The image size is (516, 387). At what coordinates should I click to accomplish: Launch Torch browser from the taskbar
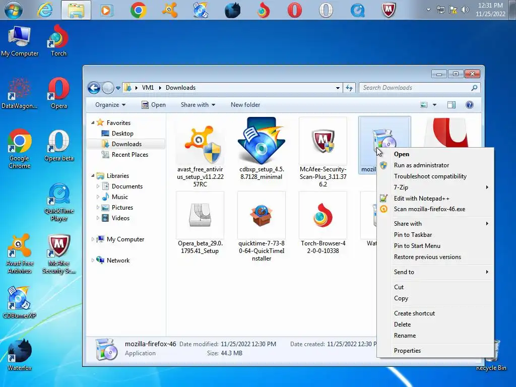coord(263,10)
